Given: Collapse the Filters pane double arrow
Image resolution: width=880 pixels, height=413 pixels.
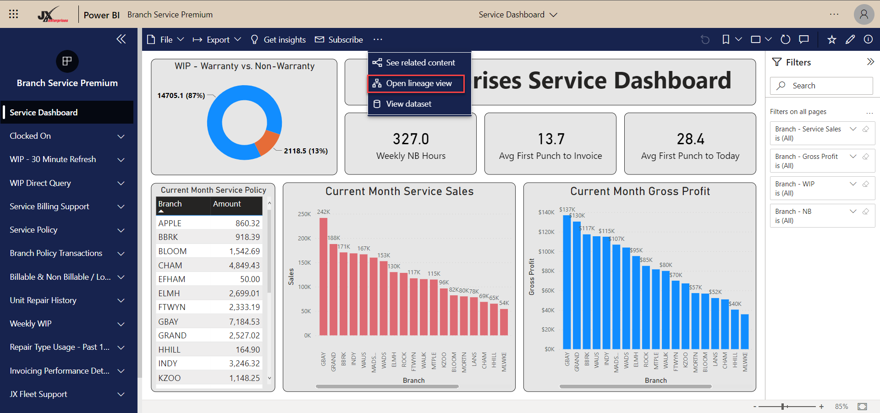Looking at the screenshot, I should 870,62.
